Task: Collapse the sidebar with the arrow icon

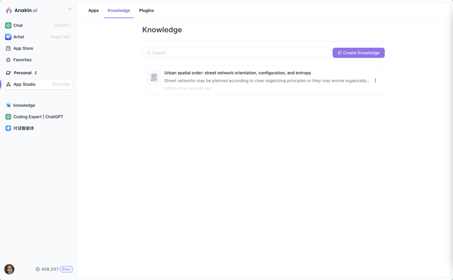Action: [x=70, y=9]
